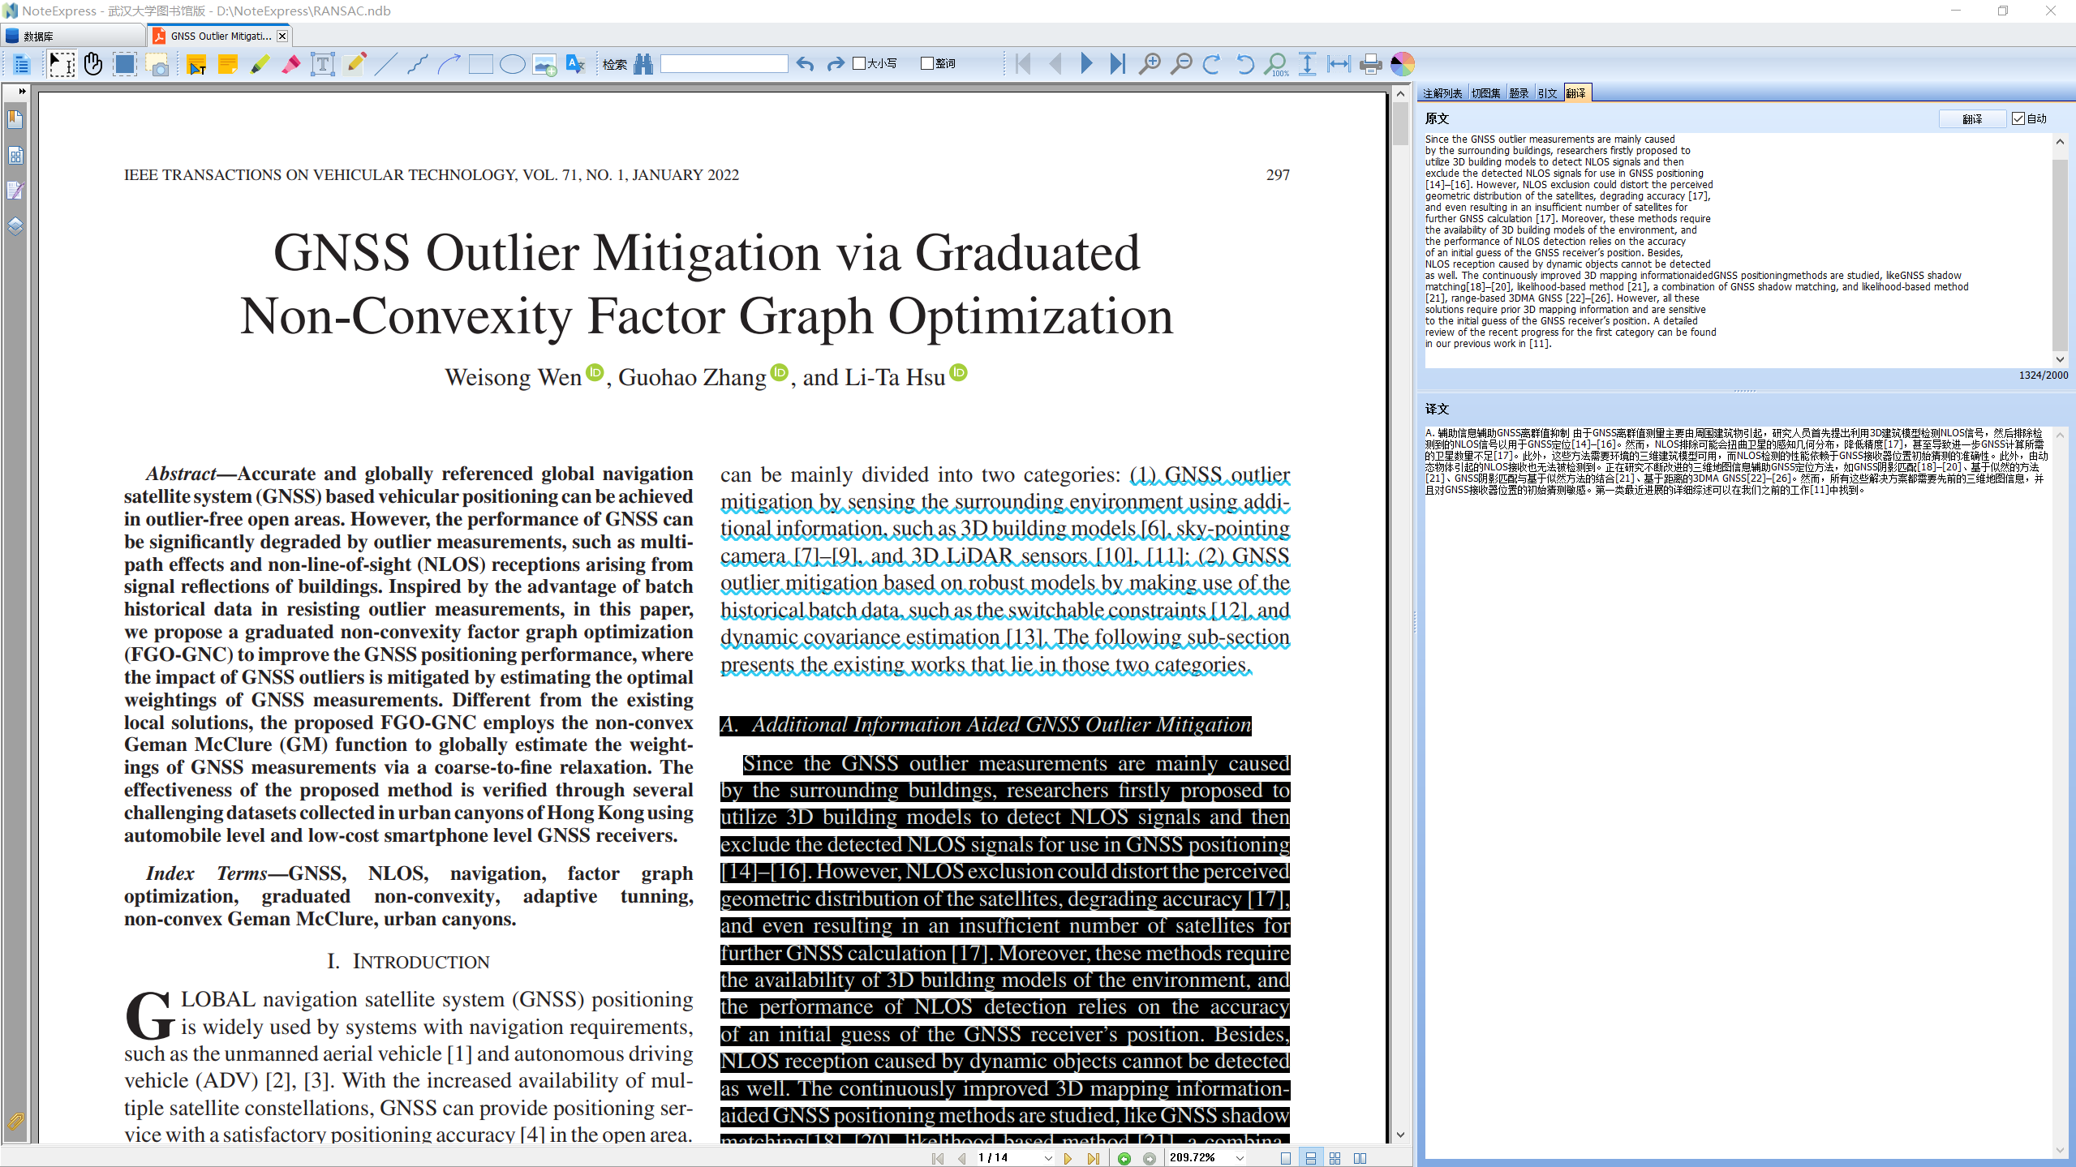The width and height of the screenshot is (2076, 1167).
Task: Switch to the 数据库 tab
Action: [x=38, y=36]
